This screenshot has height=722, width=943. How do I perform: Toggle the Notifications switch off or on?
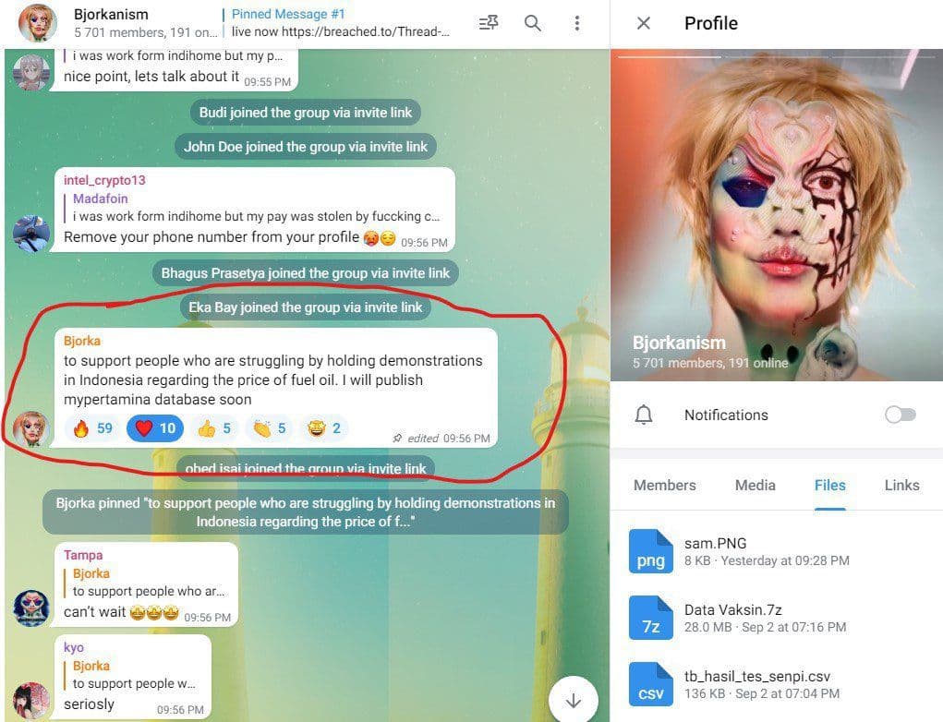(x=900, y=415)
